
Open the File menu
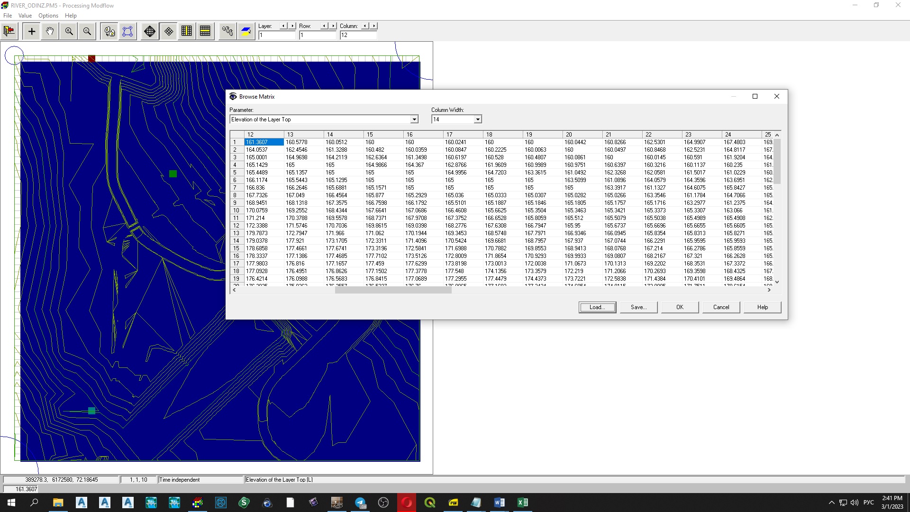(x=8, y=16)
